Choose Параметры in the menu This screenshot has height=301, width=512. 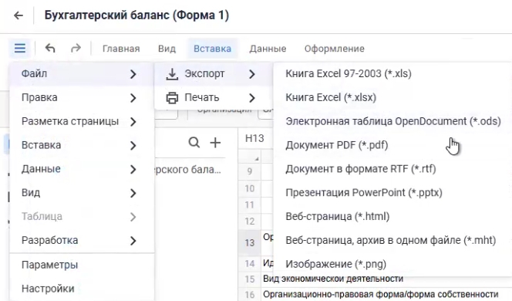pos(82,265)
